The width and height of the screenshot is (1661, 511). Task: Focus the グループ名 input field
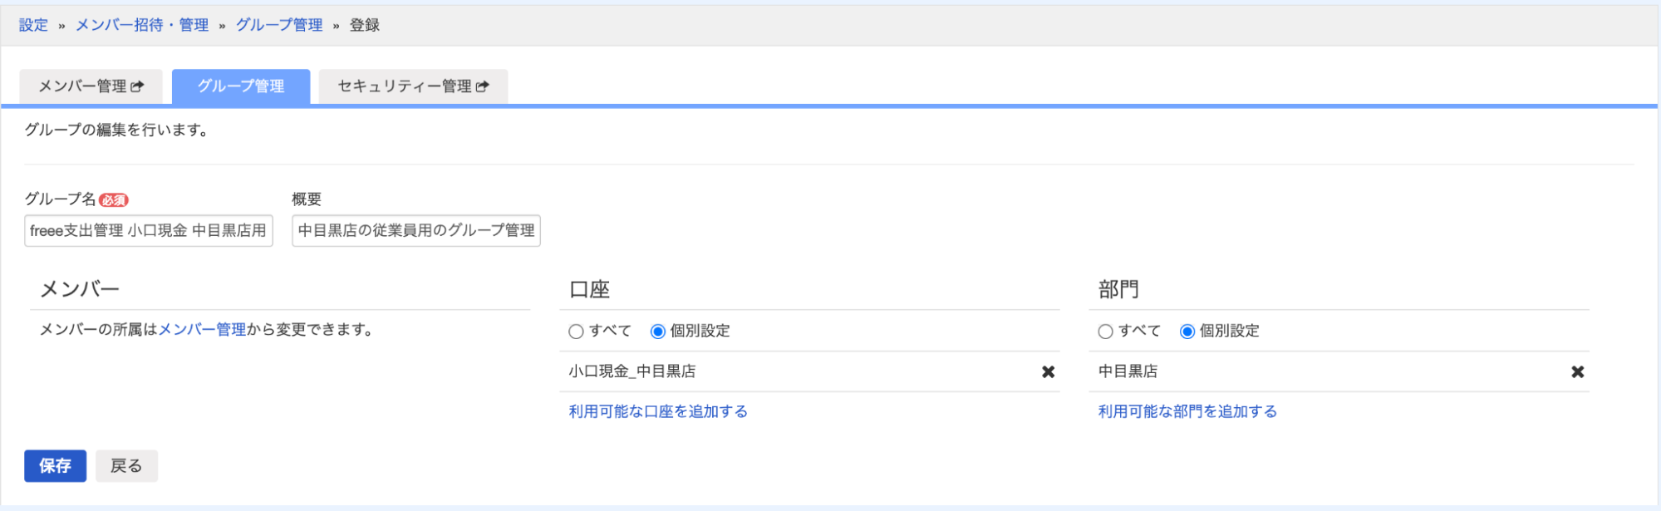tap(149, 231)
